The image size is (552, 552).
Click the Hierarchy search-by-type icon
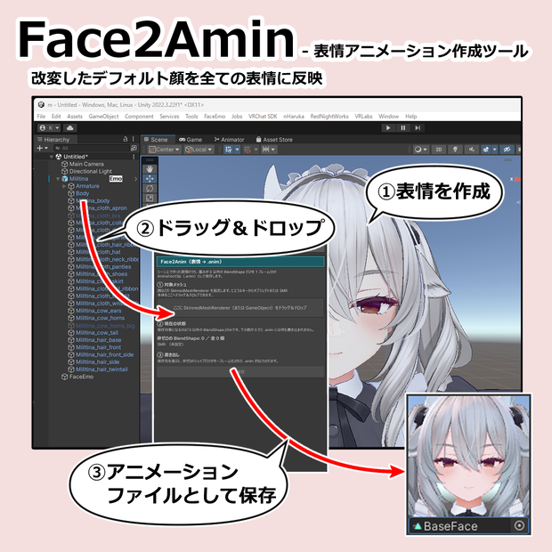coord(134,148)
